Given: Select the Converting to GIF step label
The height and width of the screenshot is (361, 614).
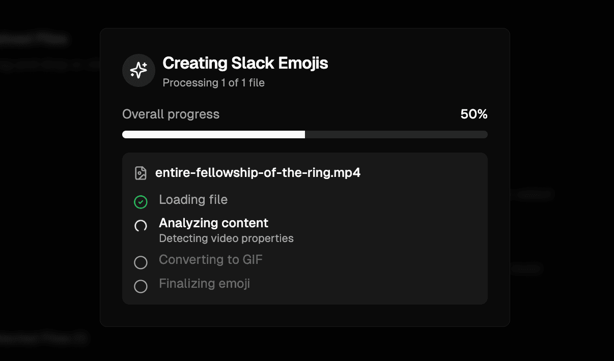Looking at the screenshot, I should (211, 260).
